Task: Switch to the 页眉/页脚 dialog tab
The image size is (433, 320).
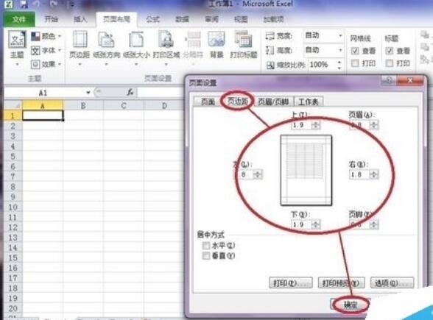Action: click(273, 102)
